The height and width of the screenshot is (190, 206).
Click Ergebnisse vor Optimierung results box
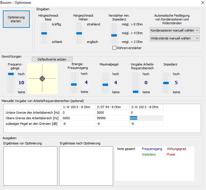(x=30, y=166)
